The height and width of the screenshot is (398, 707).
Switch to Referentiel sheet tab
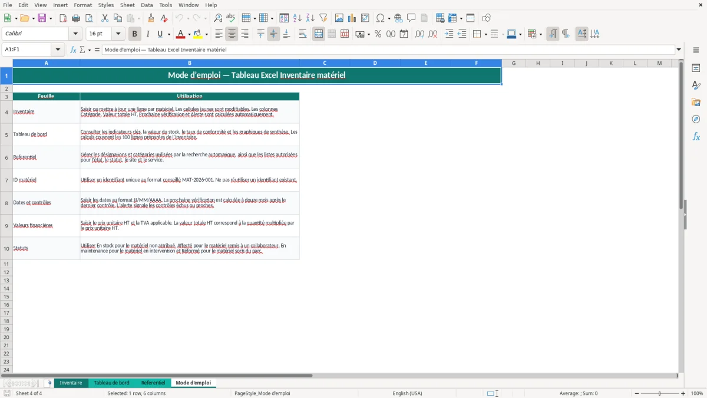pos(153,383)
